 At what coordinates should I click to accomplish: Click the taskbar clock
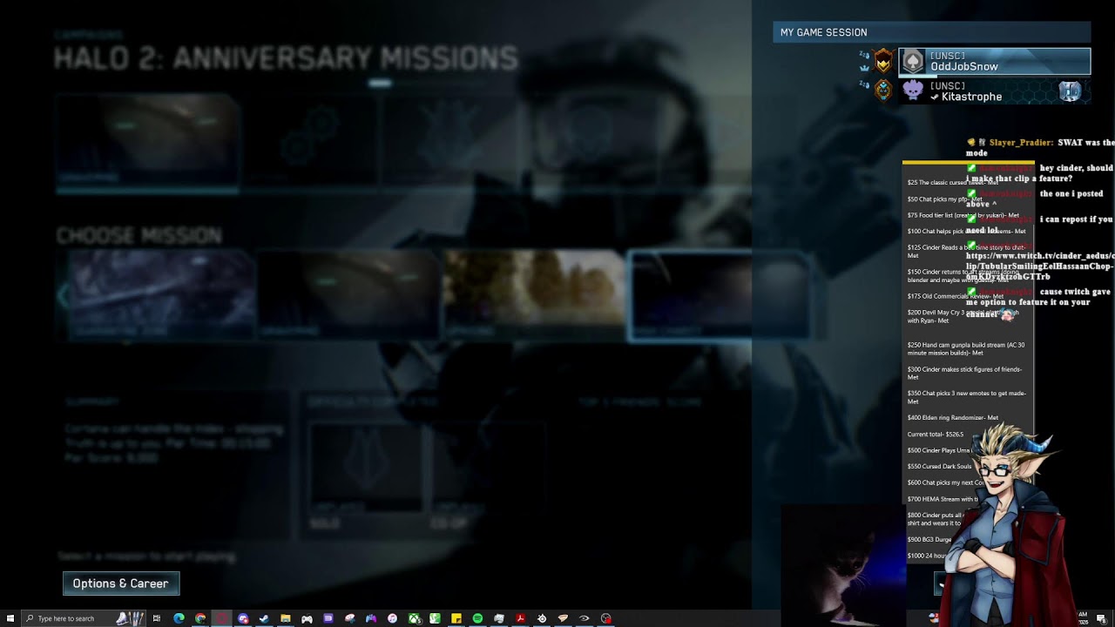click(1083, 617)
